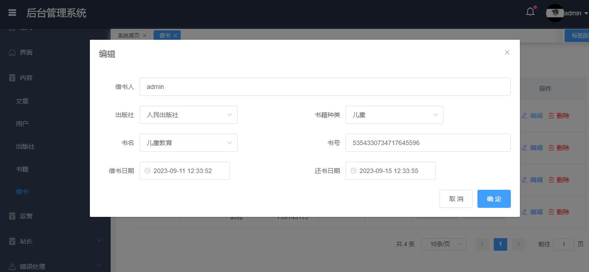Viewport: 589px width, 272px height.
Task: Expand the 站长 sidebar menu
Action: (x=55, y=241)
